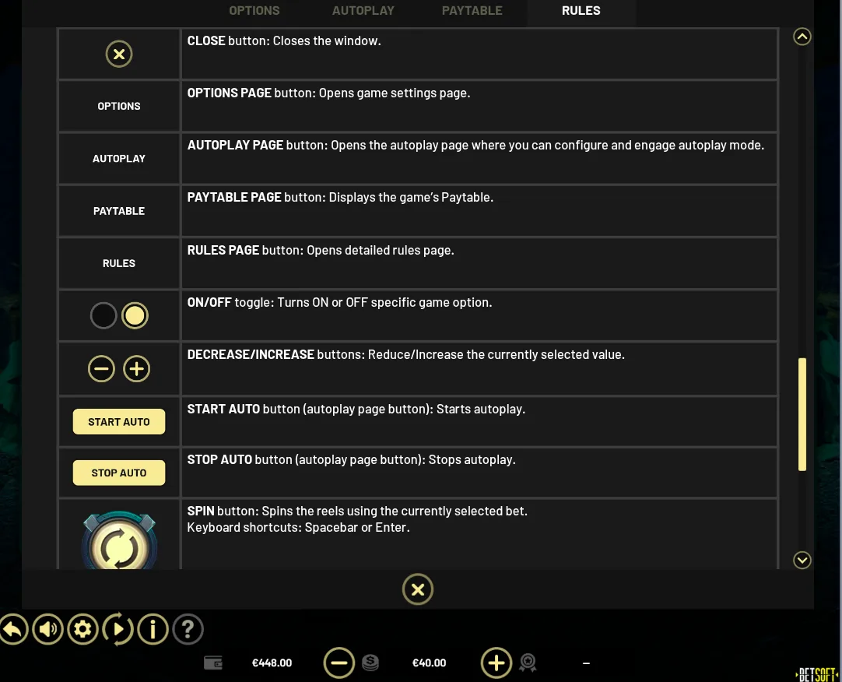
Task: Open the OPTIONS tab
Action: pos(254,11)
